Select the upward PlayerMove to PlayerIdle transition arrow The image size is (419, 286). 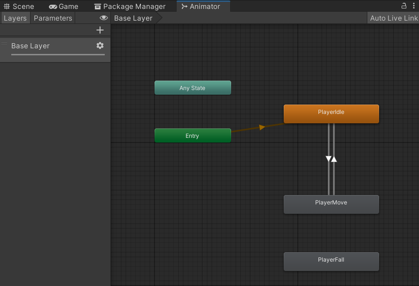click(x=334, y=159)
